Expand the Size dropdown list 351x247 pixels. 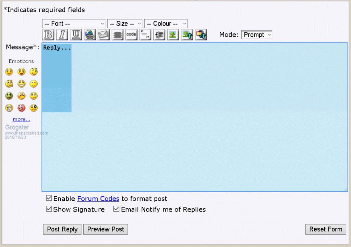[124, 24]
